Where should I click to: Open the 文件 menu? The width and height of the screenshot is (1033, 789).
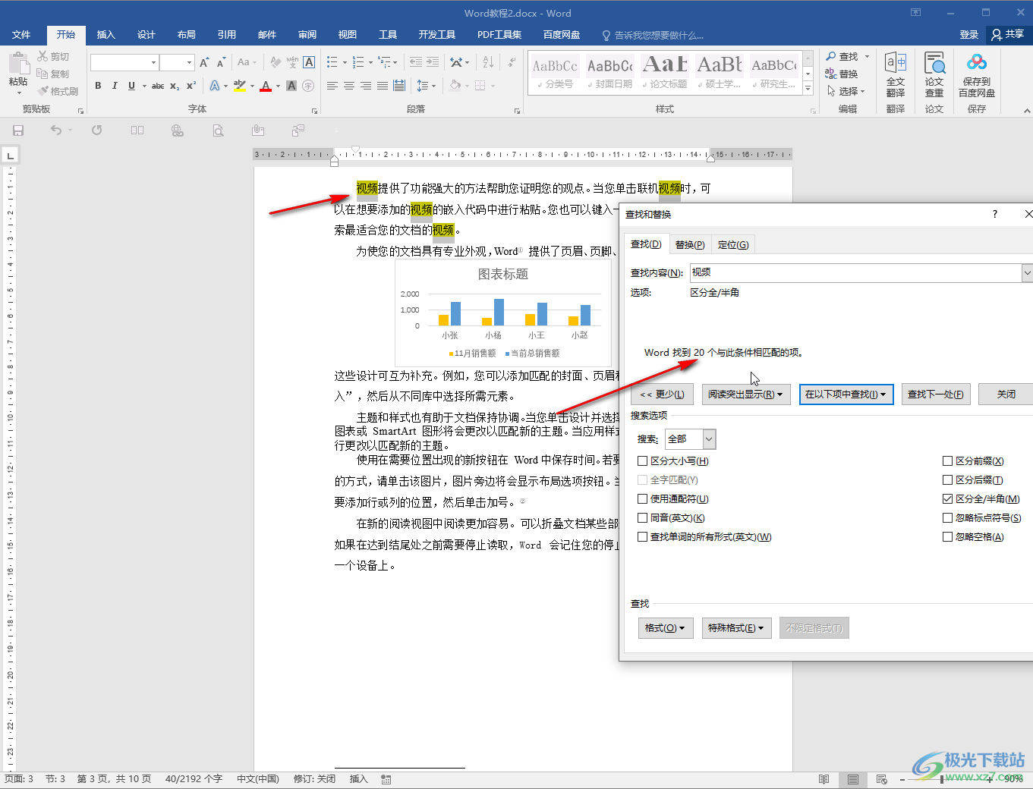pyautogui.click(x=21, y=35)
